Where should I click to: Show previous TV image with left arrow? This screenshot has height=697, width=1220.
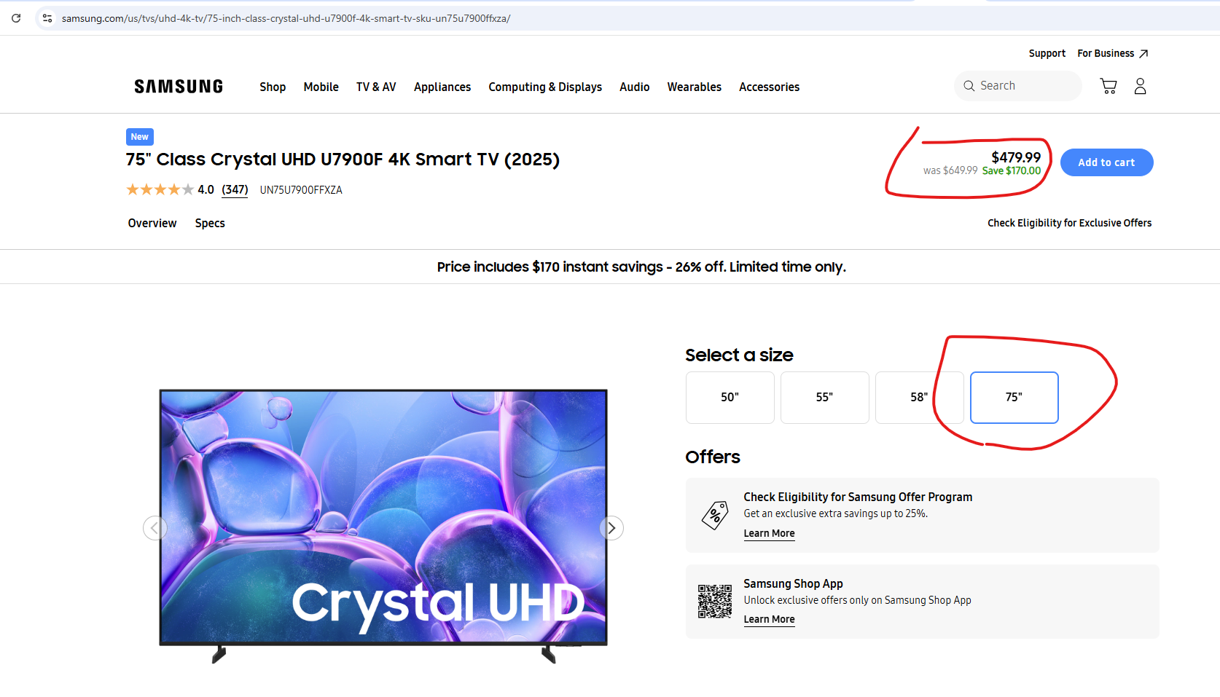coord(155,528)
